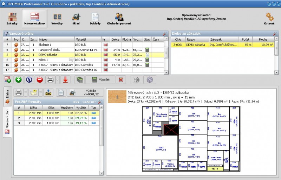This screenshot has width=281, height=180.
Task: Open Ostatné settings gears
Action: click(x=269, y=19)
